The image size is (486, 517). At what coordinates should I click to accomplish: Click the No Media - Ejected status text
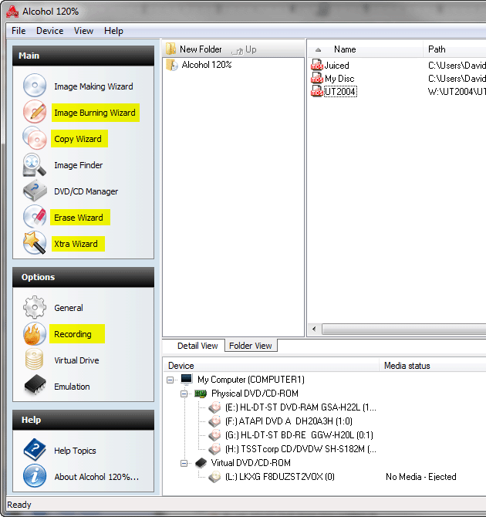(x=421, y=477)
